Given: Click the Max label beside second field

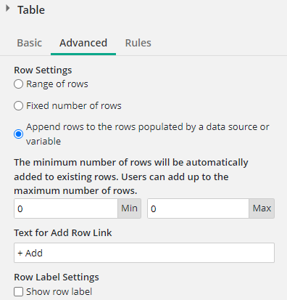Looking at the screenshot, I should point(262,208).
